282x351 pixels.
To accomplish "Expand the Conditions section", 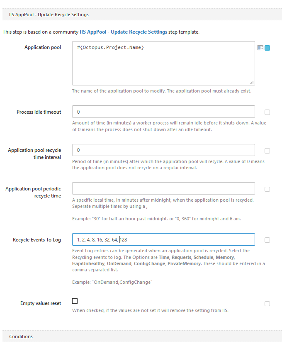I will 21,336.
